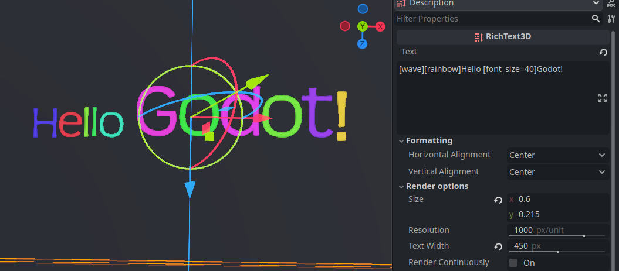Click the red X-axis arrow of the transform gizmo
Image resolution: width=619 pixels, height=271 pixels.
pyautogui.click(x=262, y=118)
